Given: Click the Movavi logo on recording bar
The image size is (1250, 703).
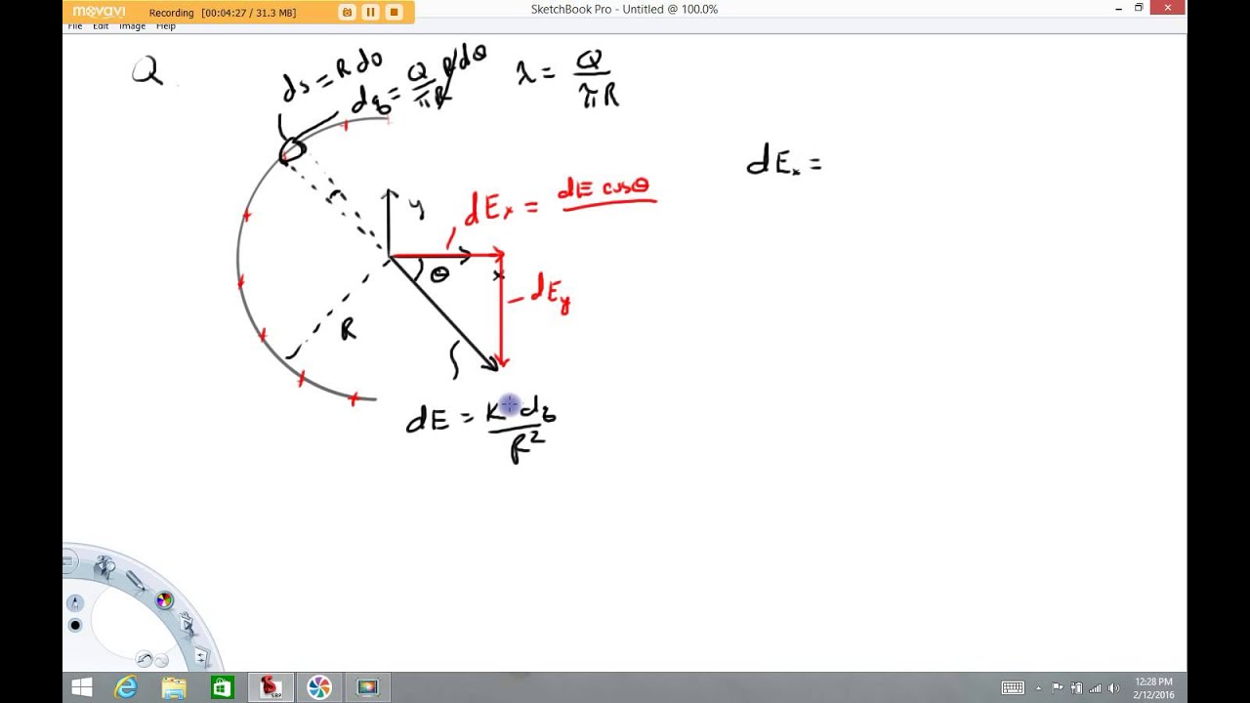Looking at the screenshot, I should click(x=100, y=12).
